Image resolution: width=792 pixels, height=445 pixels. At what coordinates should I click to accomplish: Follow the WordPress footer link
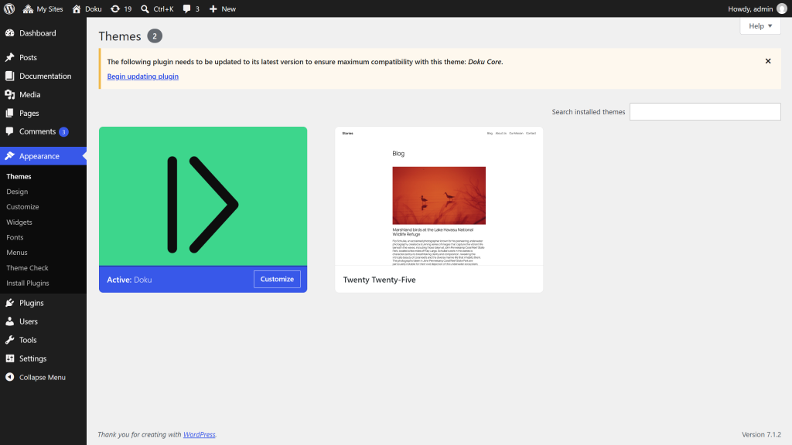pos(199,434)
